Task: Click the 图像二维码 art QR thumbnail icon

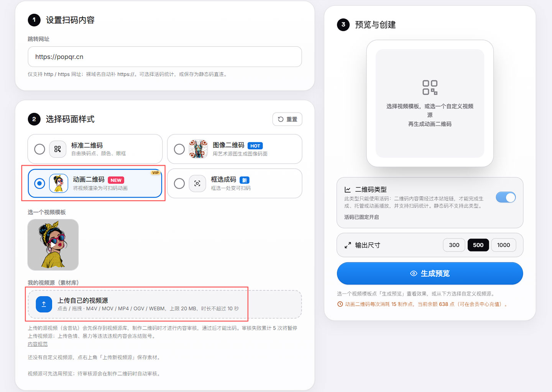Action: 198,149
